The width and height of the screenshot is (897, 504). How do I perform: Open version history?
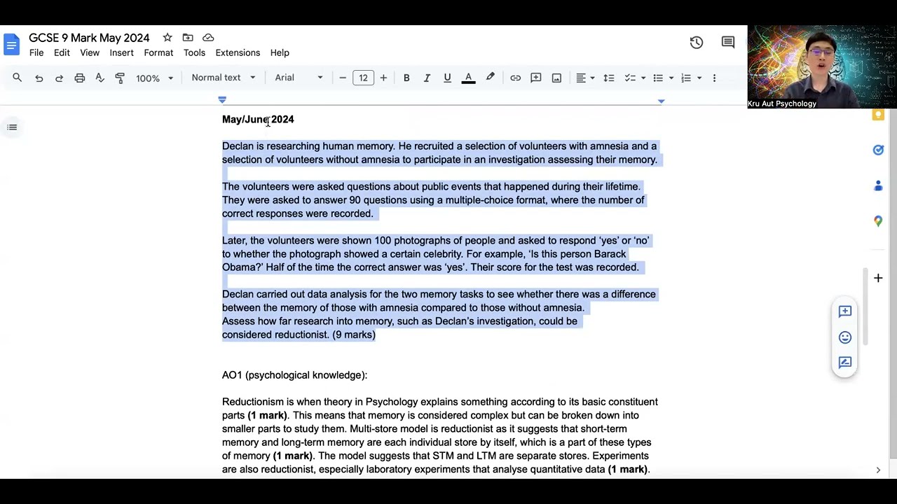pyautogui.click(x=697, y=43)
